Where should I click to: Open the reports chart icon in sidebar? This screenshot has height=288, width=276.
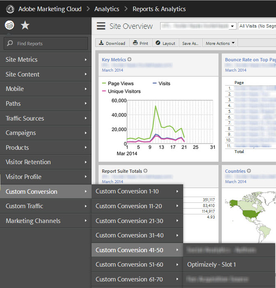click(9, 25)
